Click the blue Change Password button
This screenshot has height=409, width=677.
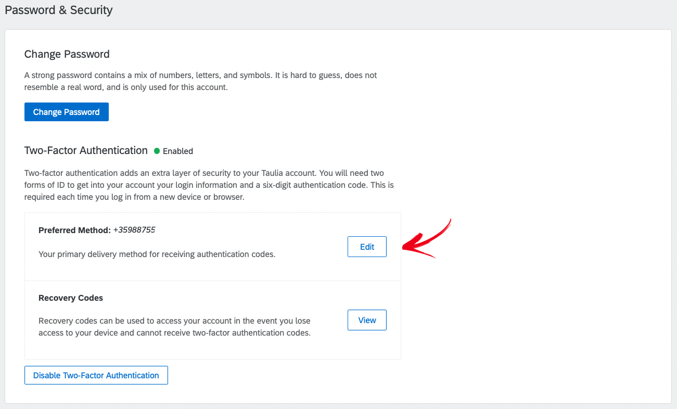click(66, 112)
